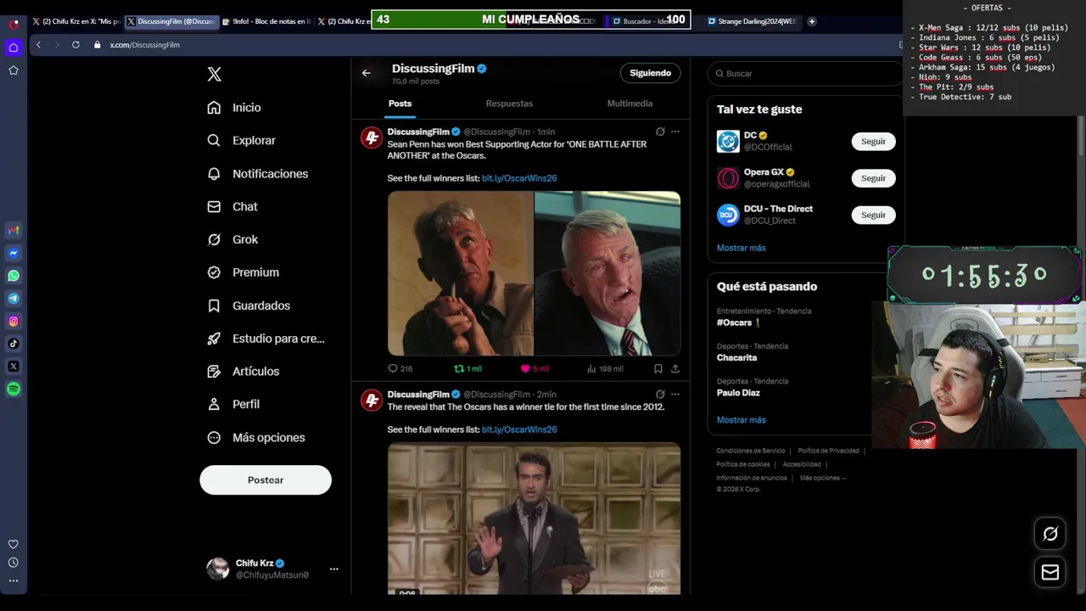This screenshot has height=611, width=1086.
Task: Open Instagram in browser sidebar
Action: pyautogui.click(x=14, y=321)
